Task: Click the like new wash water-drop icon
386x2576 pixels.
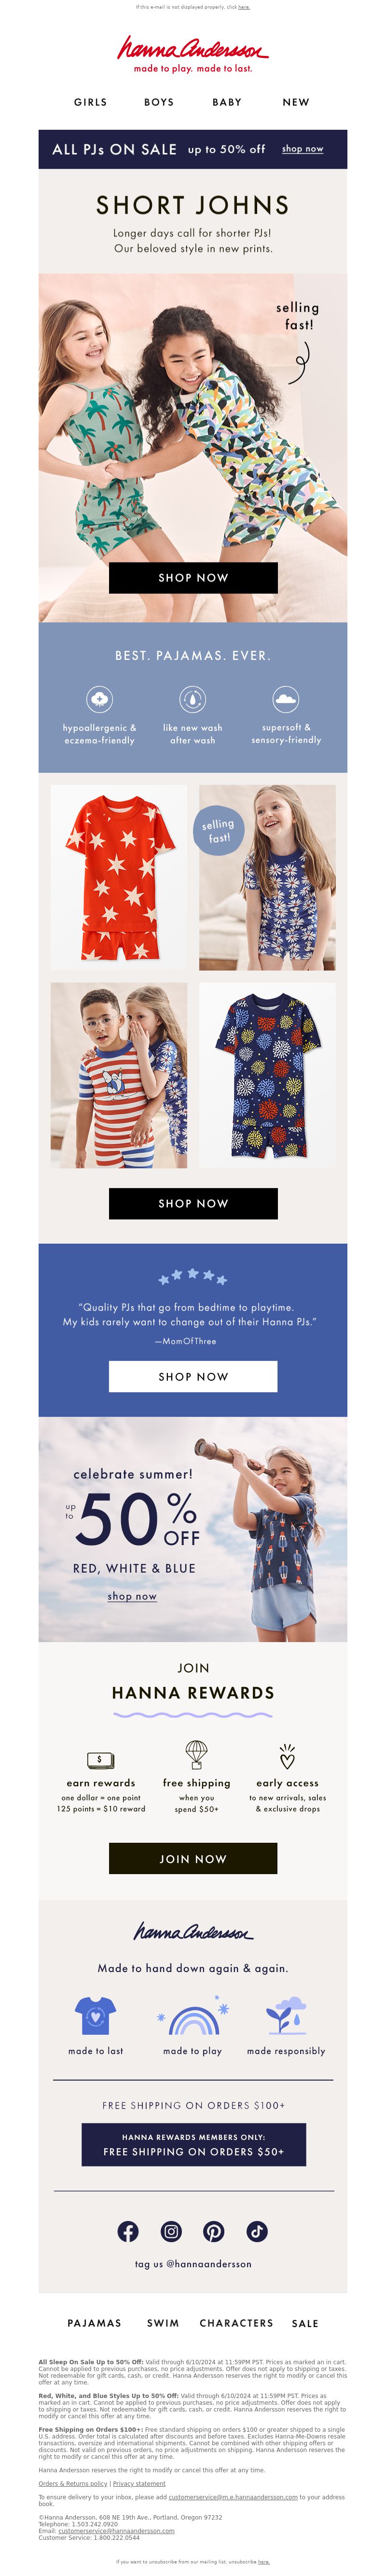Action: [193, 699]
